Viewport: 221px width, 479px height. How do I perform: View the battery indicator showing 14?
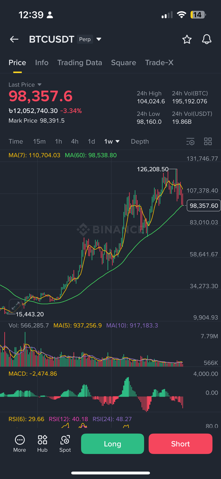[198, 15]
